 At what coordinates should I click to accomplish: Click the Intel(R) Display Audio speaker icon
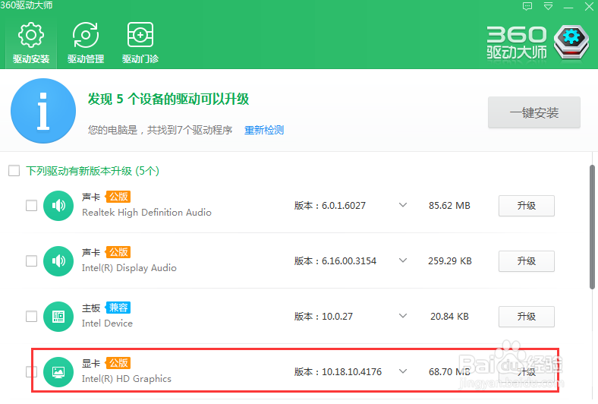[58, 261]
